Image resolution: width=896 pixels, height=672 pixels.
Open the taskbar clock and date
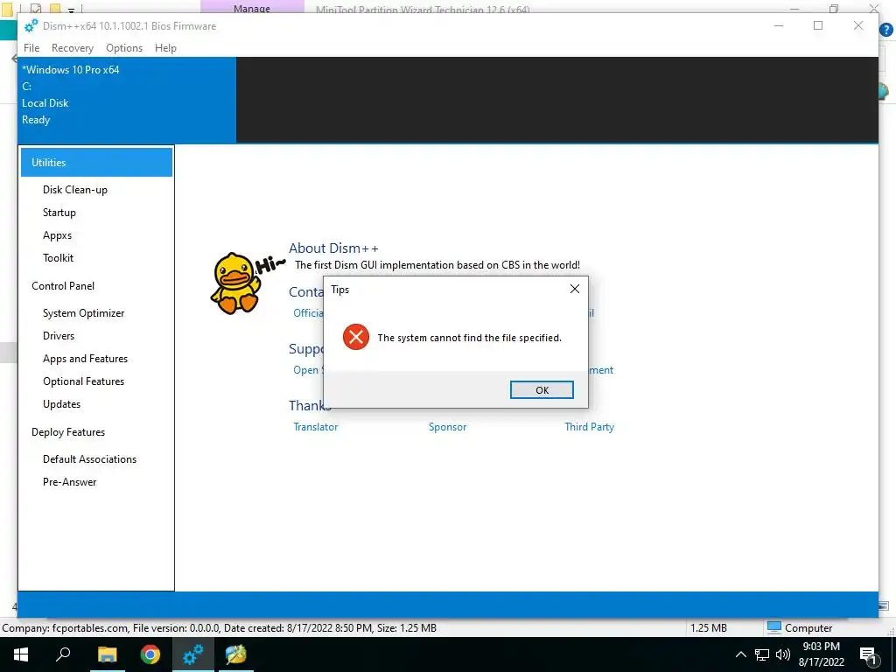point(821,654)
